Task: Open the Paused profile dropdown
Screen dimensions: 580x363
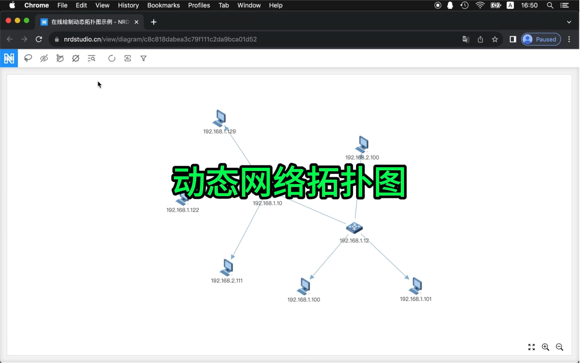Action: click(541, 39)
